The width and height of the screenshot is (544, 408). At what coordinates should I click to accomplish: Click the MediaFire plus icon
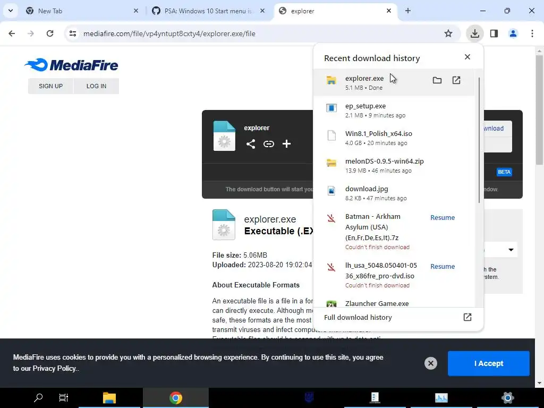(286, 144)
